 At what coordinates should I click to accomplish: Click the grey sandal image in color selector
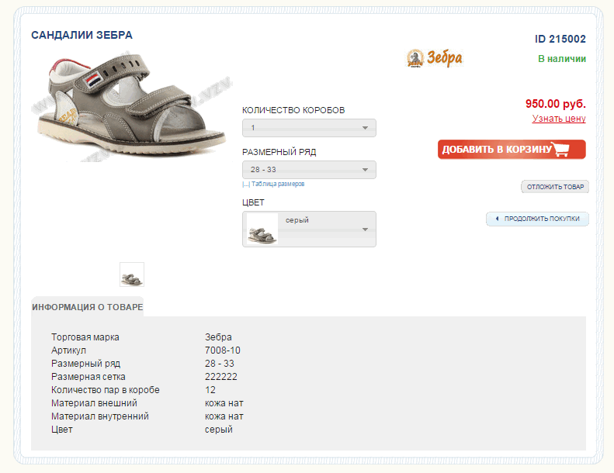pyautogui.click(x=262, y=230)
